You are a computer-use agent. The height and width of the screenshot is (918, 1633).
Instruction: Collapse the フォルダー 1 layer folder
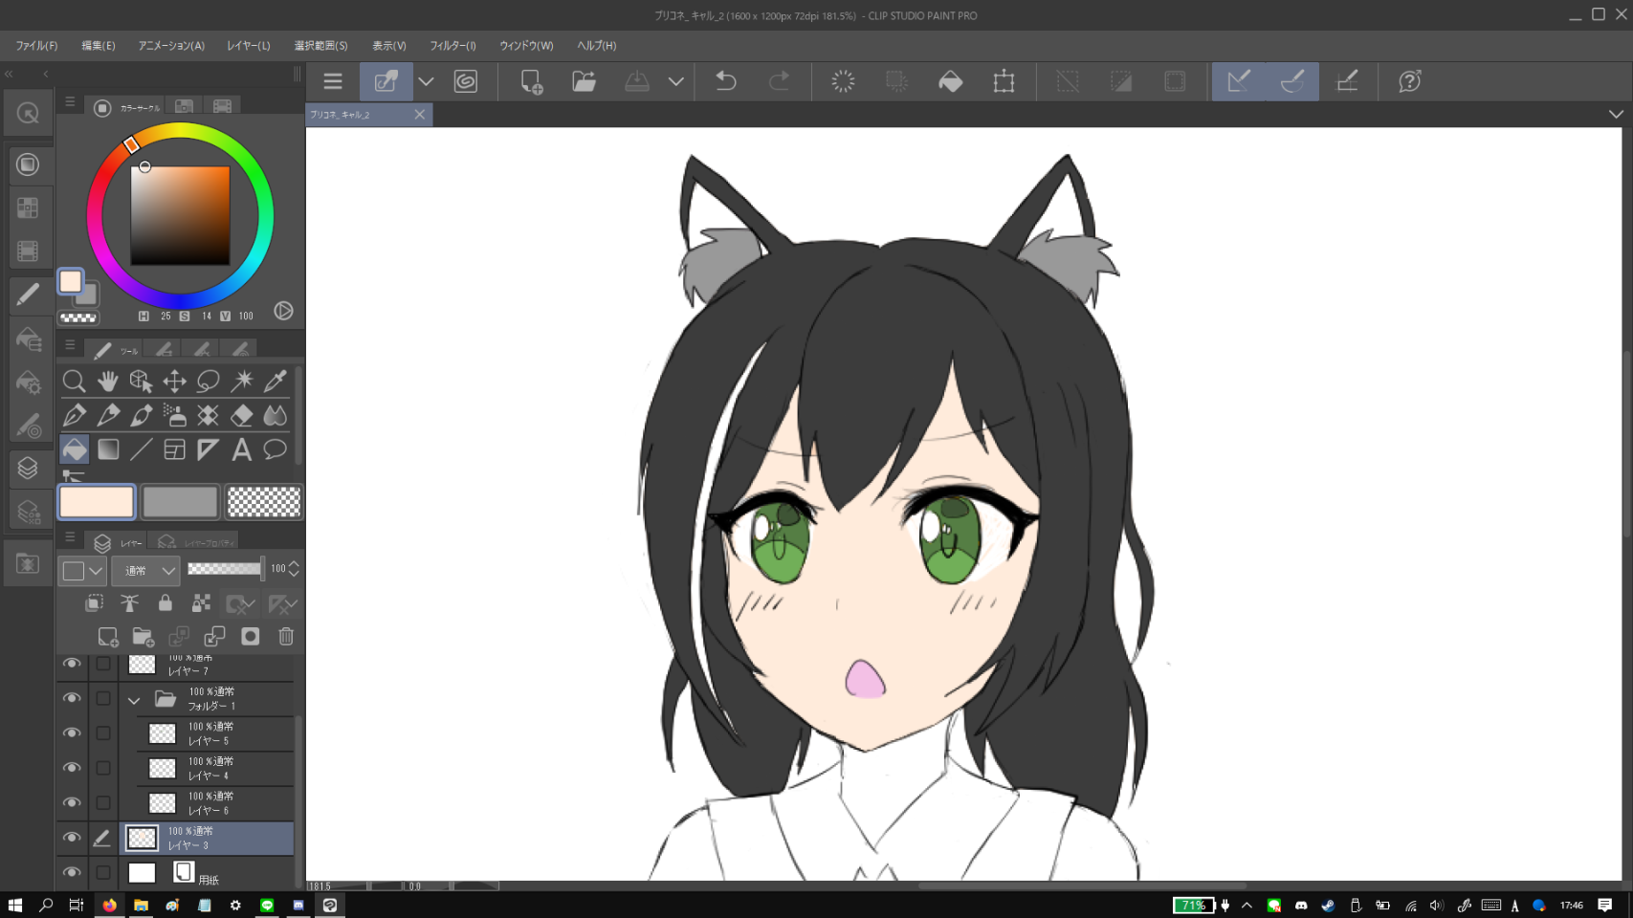[134, 700]
